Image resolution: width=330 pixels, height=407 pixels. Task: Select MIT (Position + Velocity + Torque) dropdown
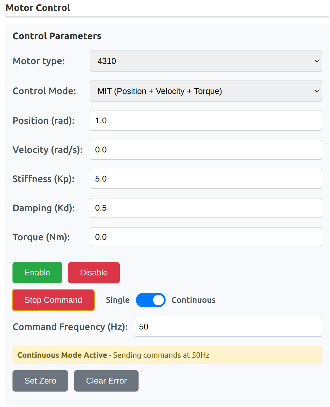click(206, 91)
